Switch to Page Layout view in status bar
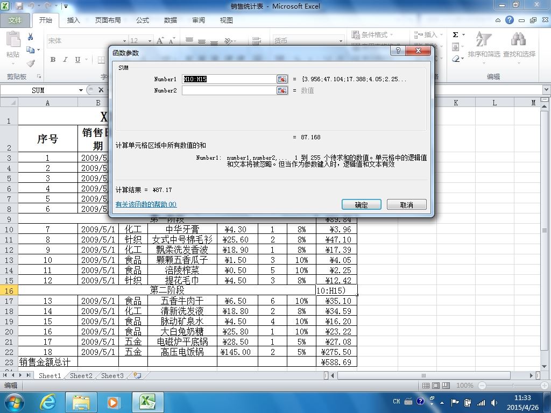This screenshot has height=413, width=551. [436, 386]
